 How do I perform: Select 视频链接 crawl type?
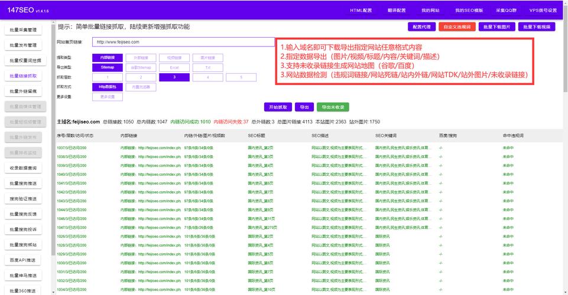click(x=174, y=58)
